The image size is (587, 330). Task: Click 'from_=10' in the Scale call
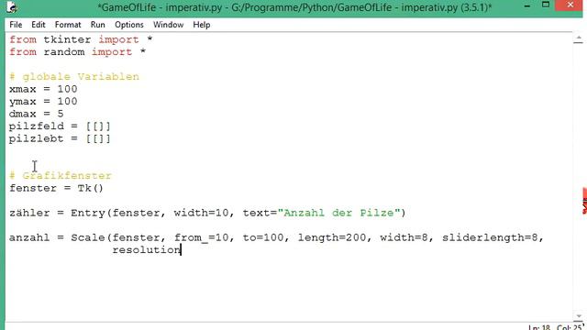(201, 237)
